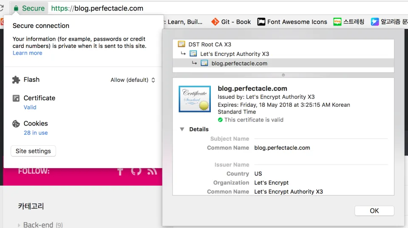Expand the Back-end category arrow
This screenshot has width=408, height=228.
(19, 225)
